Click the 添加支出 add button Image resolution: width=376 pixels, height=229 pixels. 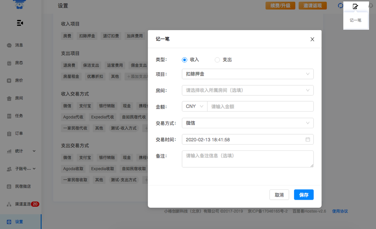[x=137, y=76]
